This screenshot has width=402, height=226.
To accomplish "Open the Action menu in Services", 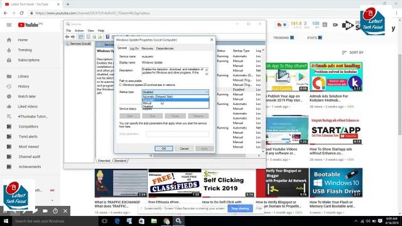I will [79, 31].
